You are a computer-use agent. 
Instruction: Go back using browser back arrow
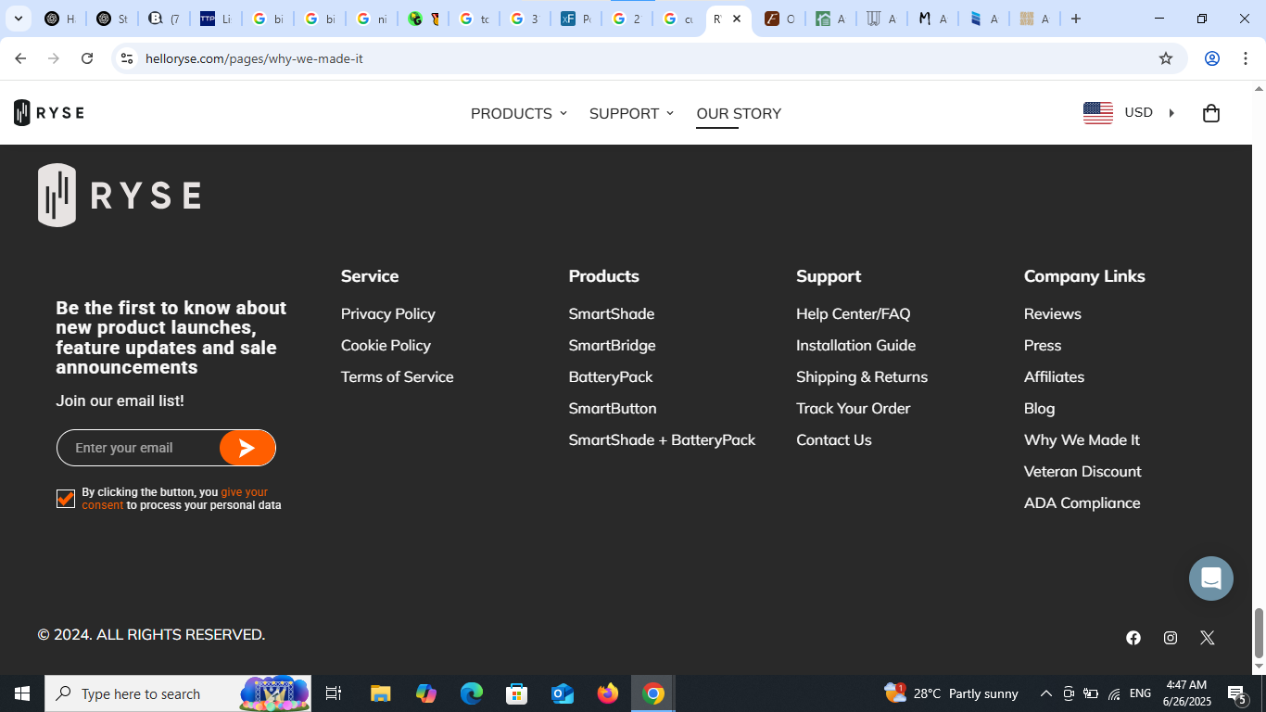20,58
